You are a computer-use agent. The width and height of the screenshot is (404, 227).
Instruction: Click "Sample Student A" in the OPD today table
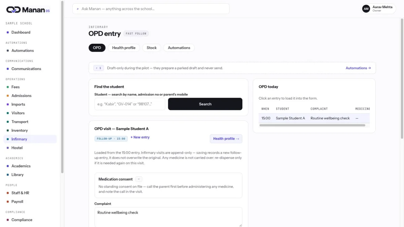290,118
